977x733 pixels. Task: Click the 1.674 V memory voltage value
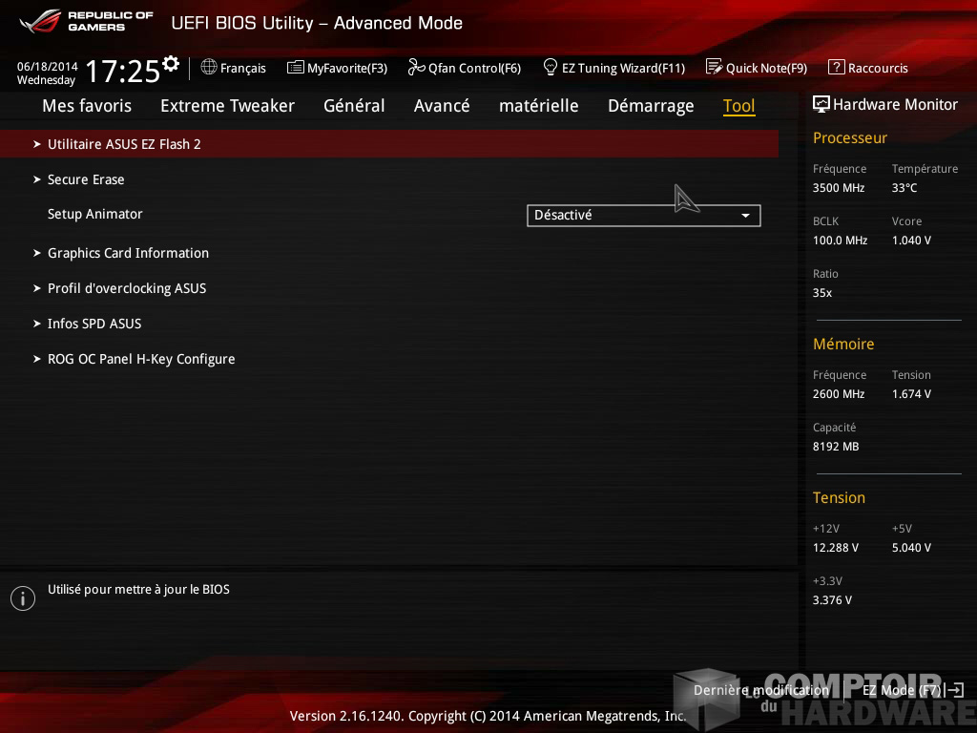[911, 394]
